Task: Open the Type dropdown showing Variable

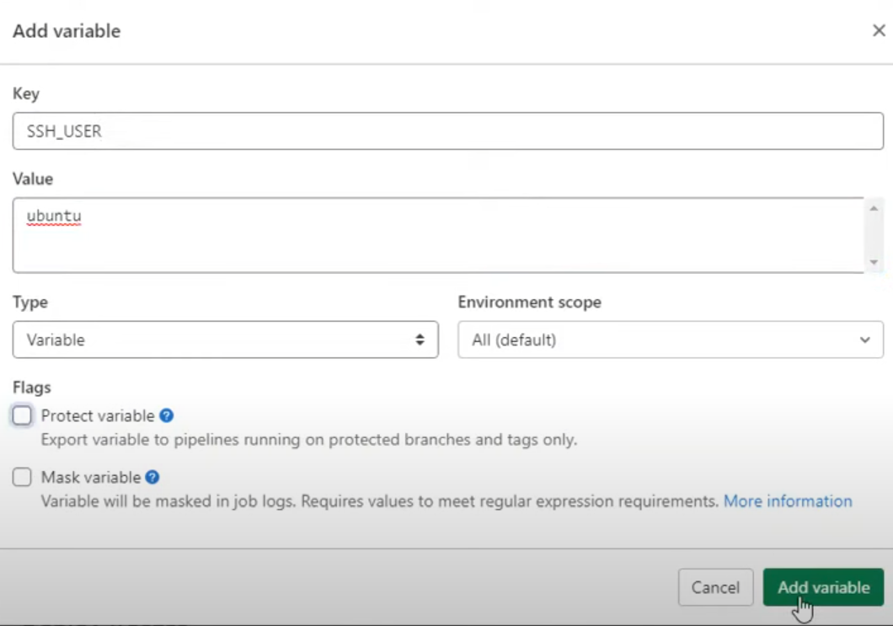Action: 225,340
